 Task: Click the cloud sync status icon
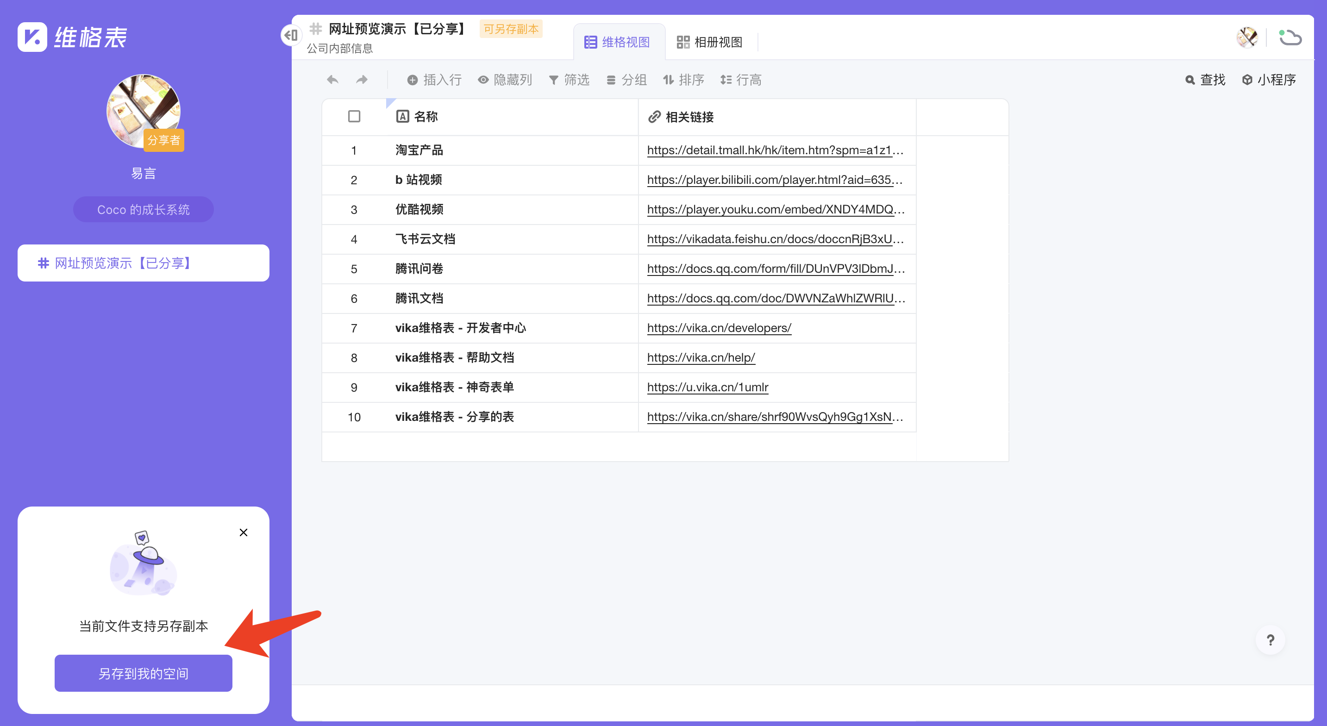click(1290, 38)
